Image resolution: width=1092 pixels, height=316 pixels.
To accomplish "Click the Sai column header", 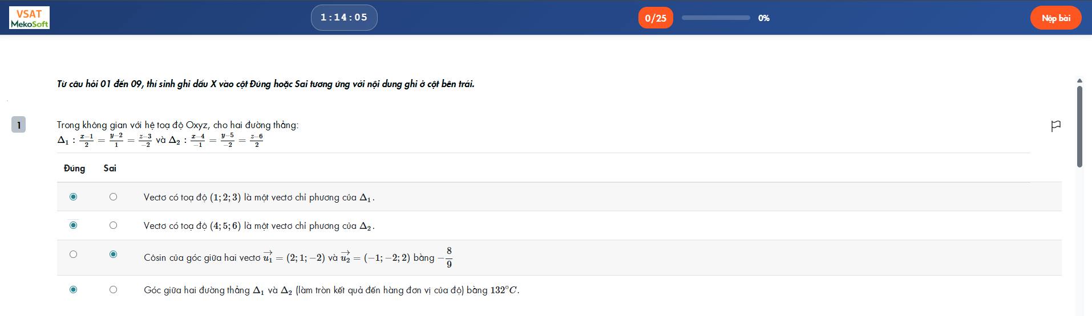I will point(110,169).
